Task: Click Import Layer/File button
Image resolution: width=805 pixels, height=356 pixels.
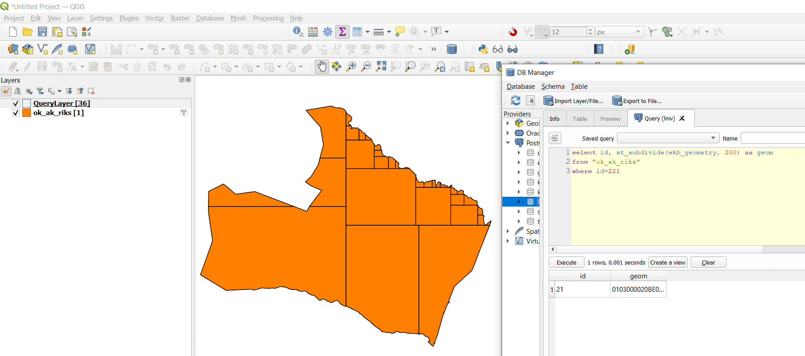Action: tap(573, 101)
